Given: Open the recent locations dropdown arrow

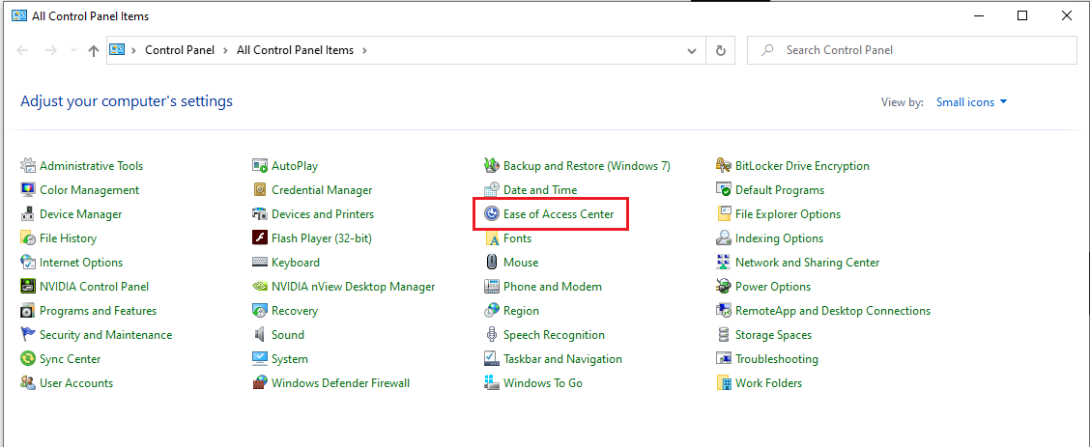Looking at the screenshot, I should 74,50.
